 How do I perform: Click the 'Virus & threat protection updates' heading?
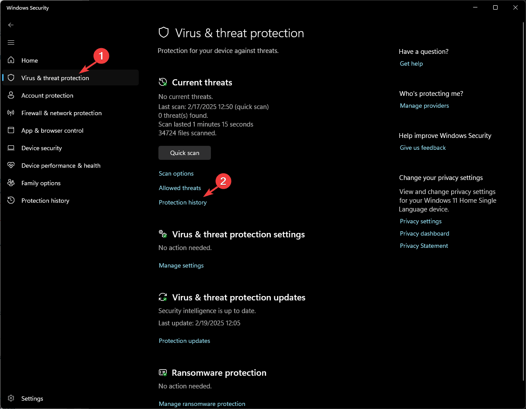[238, 297]
